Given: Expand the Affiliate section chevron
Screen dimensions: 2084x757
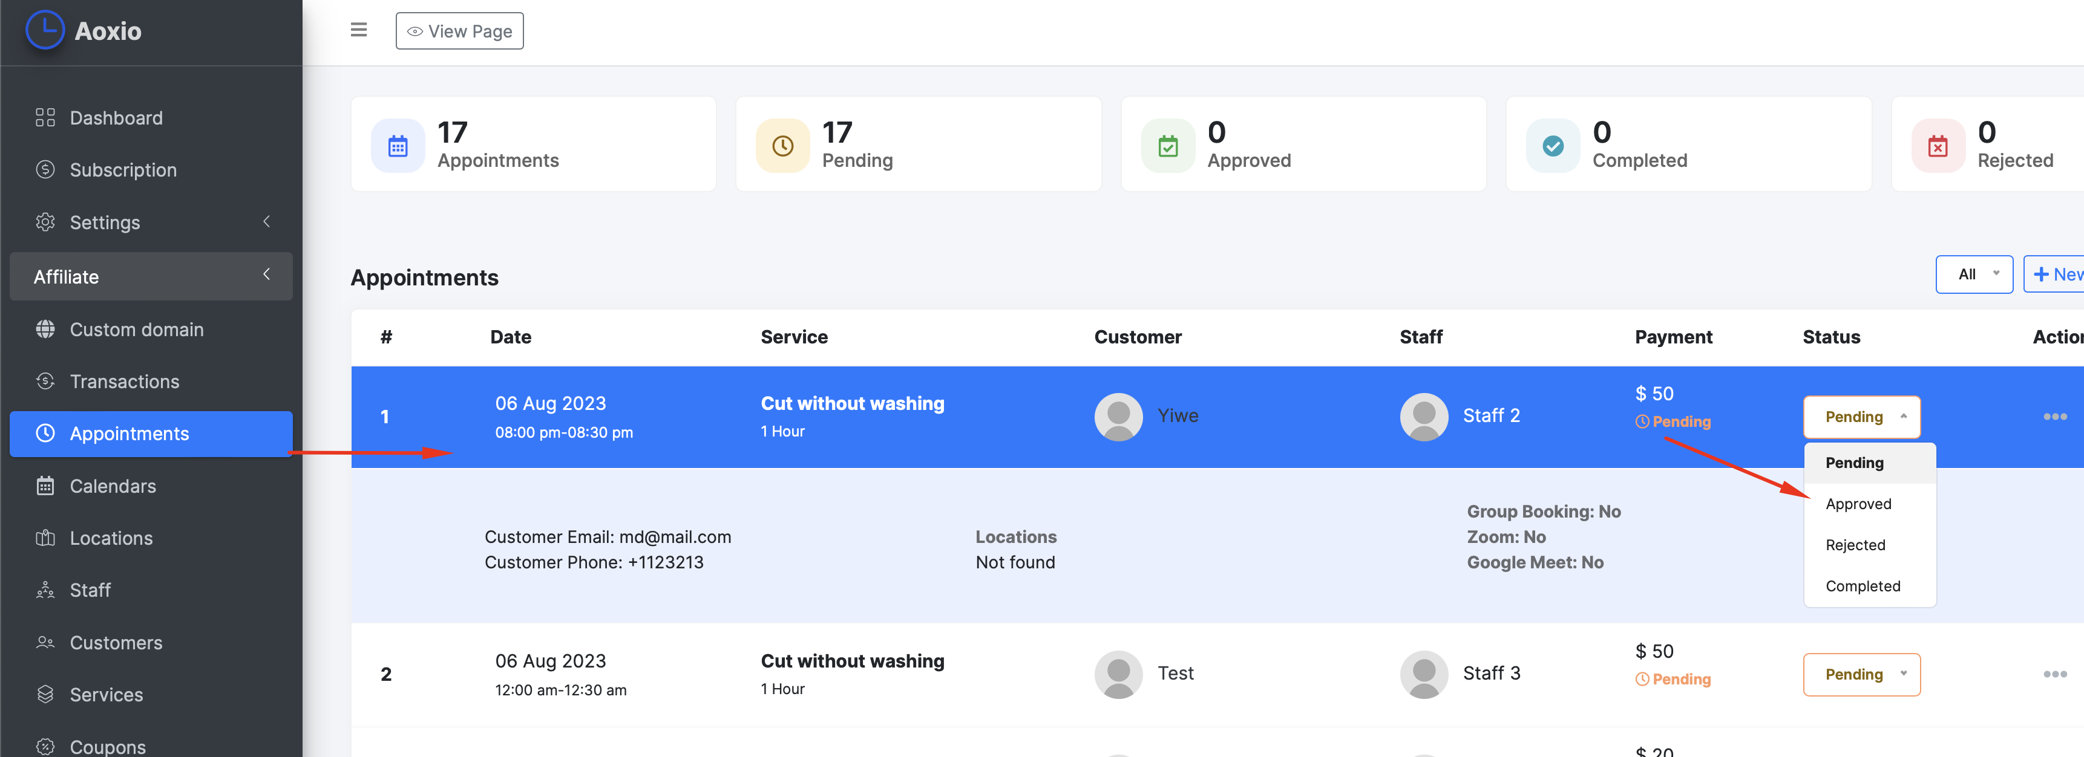Looking at the screenshot, I should 266,275.
